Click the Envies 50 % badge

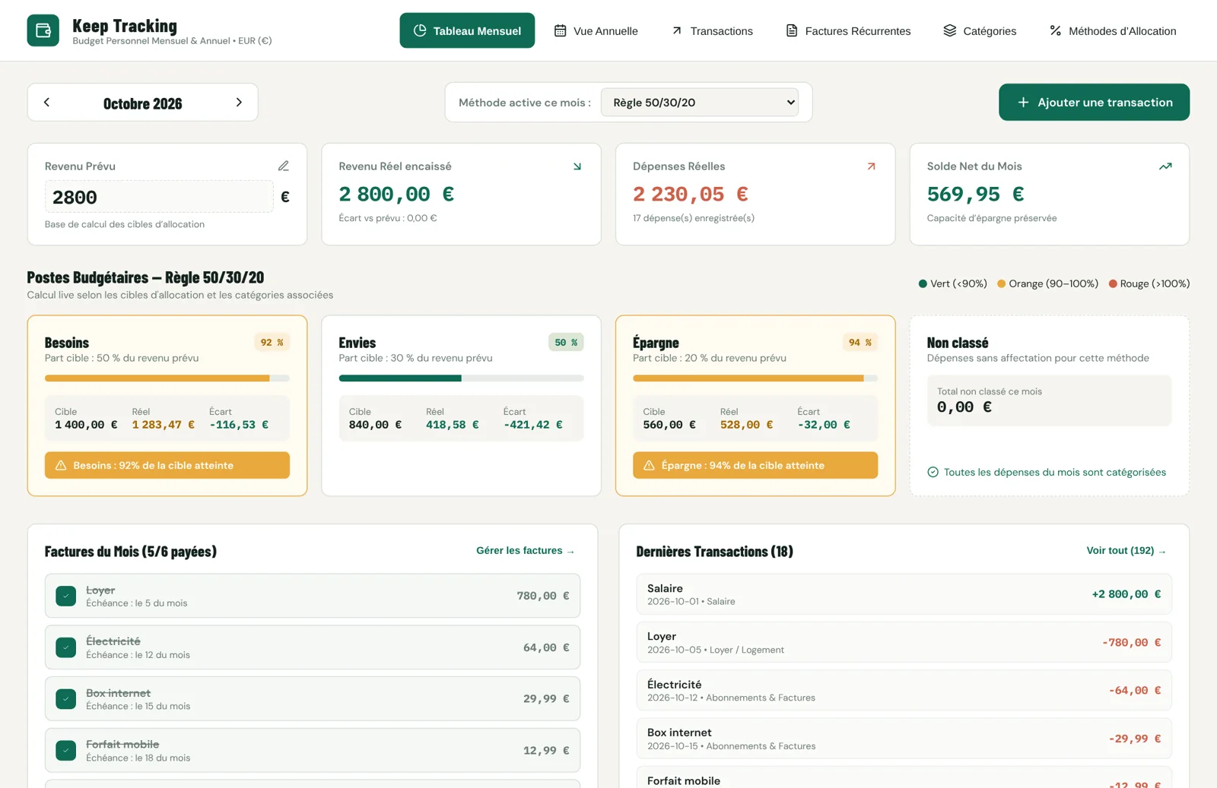566,343
